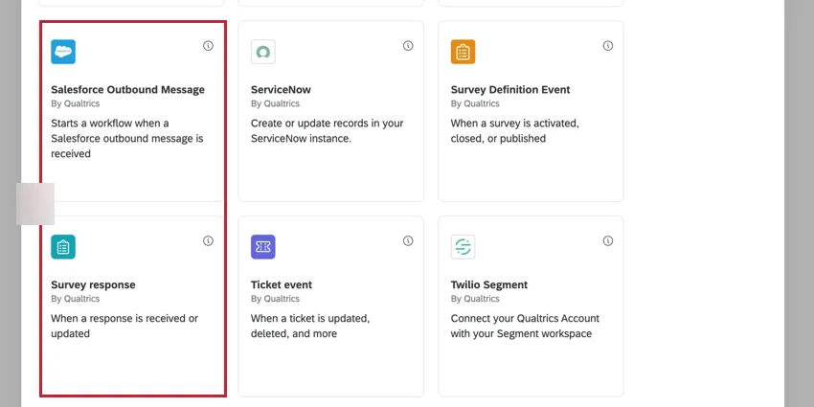Click the orange Survey Definition Event icon
Image resolution: width=814 pixels, height=407 pixels.
464,52
